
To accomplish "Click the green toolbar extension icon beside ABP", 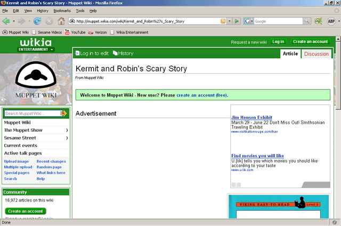I will click(x=318, y=21).
